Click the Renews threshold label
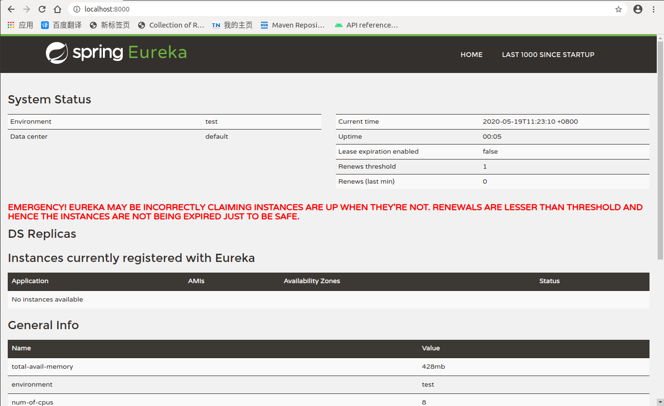The image size is (664, 406). pyautogui.click(x=367, y=167)
